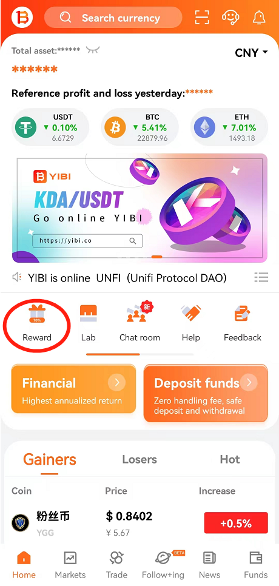The image size is (279, 586).
Task: Open announcements list icon beside UNFI notice
Action: (261, 277)
